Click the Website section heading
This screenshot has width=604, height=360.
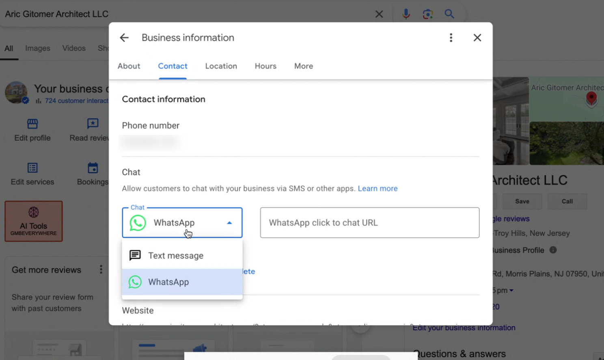click(x=138, y=310)
